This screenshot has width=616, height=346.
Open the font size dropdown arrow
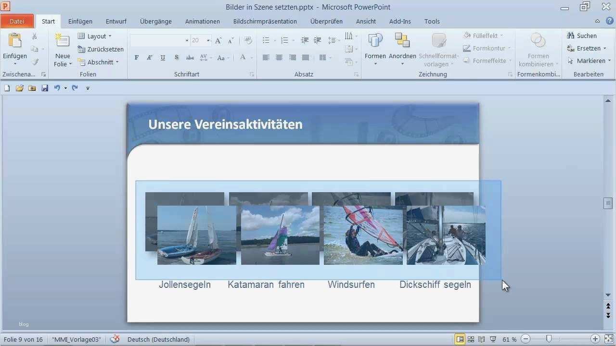pyautogui.click(x=207, y=40)
